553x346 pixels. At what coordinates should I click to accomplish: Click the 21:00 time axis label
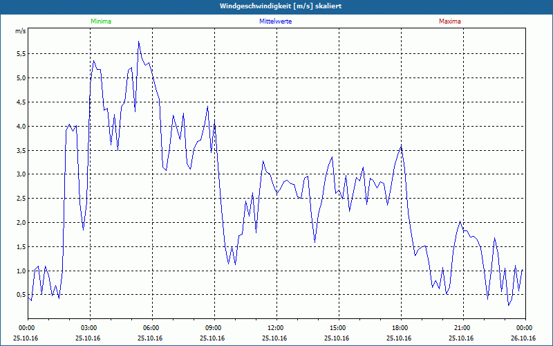coord(463,328)
